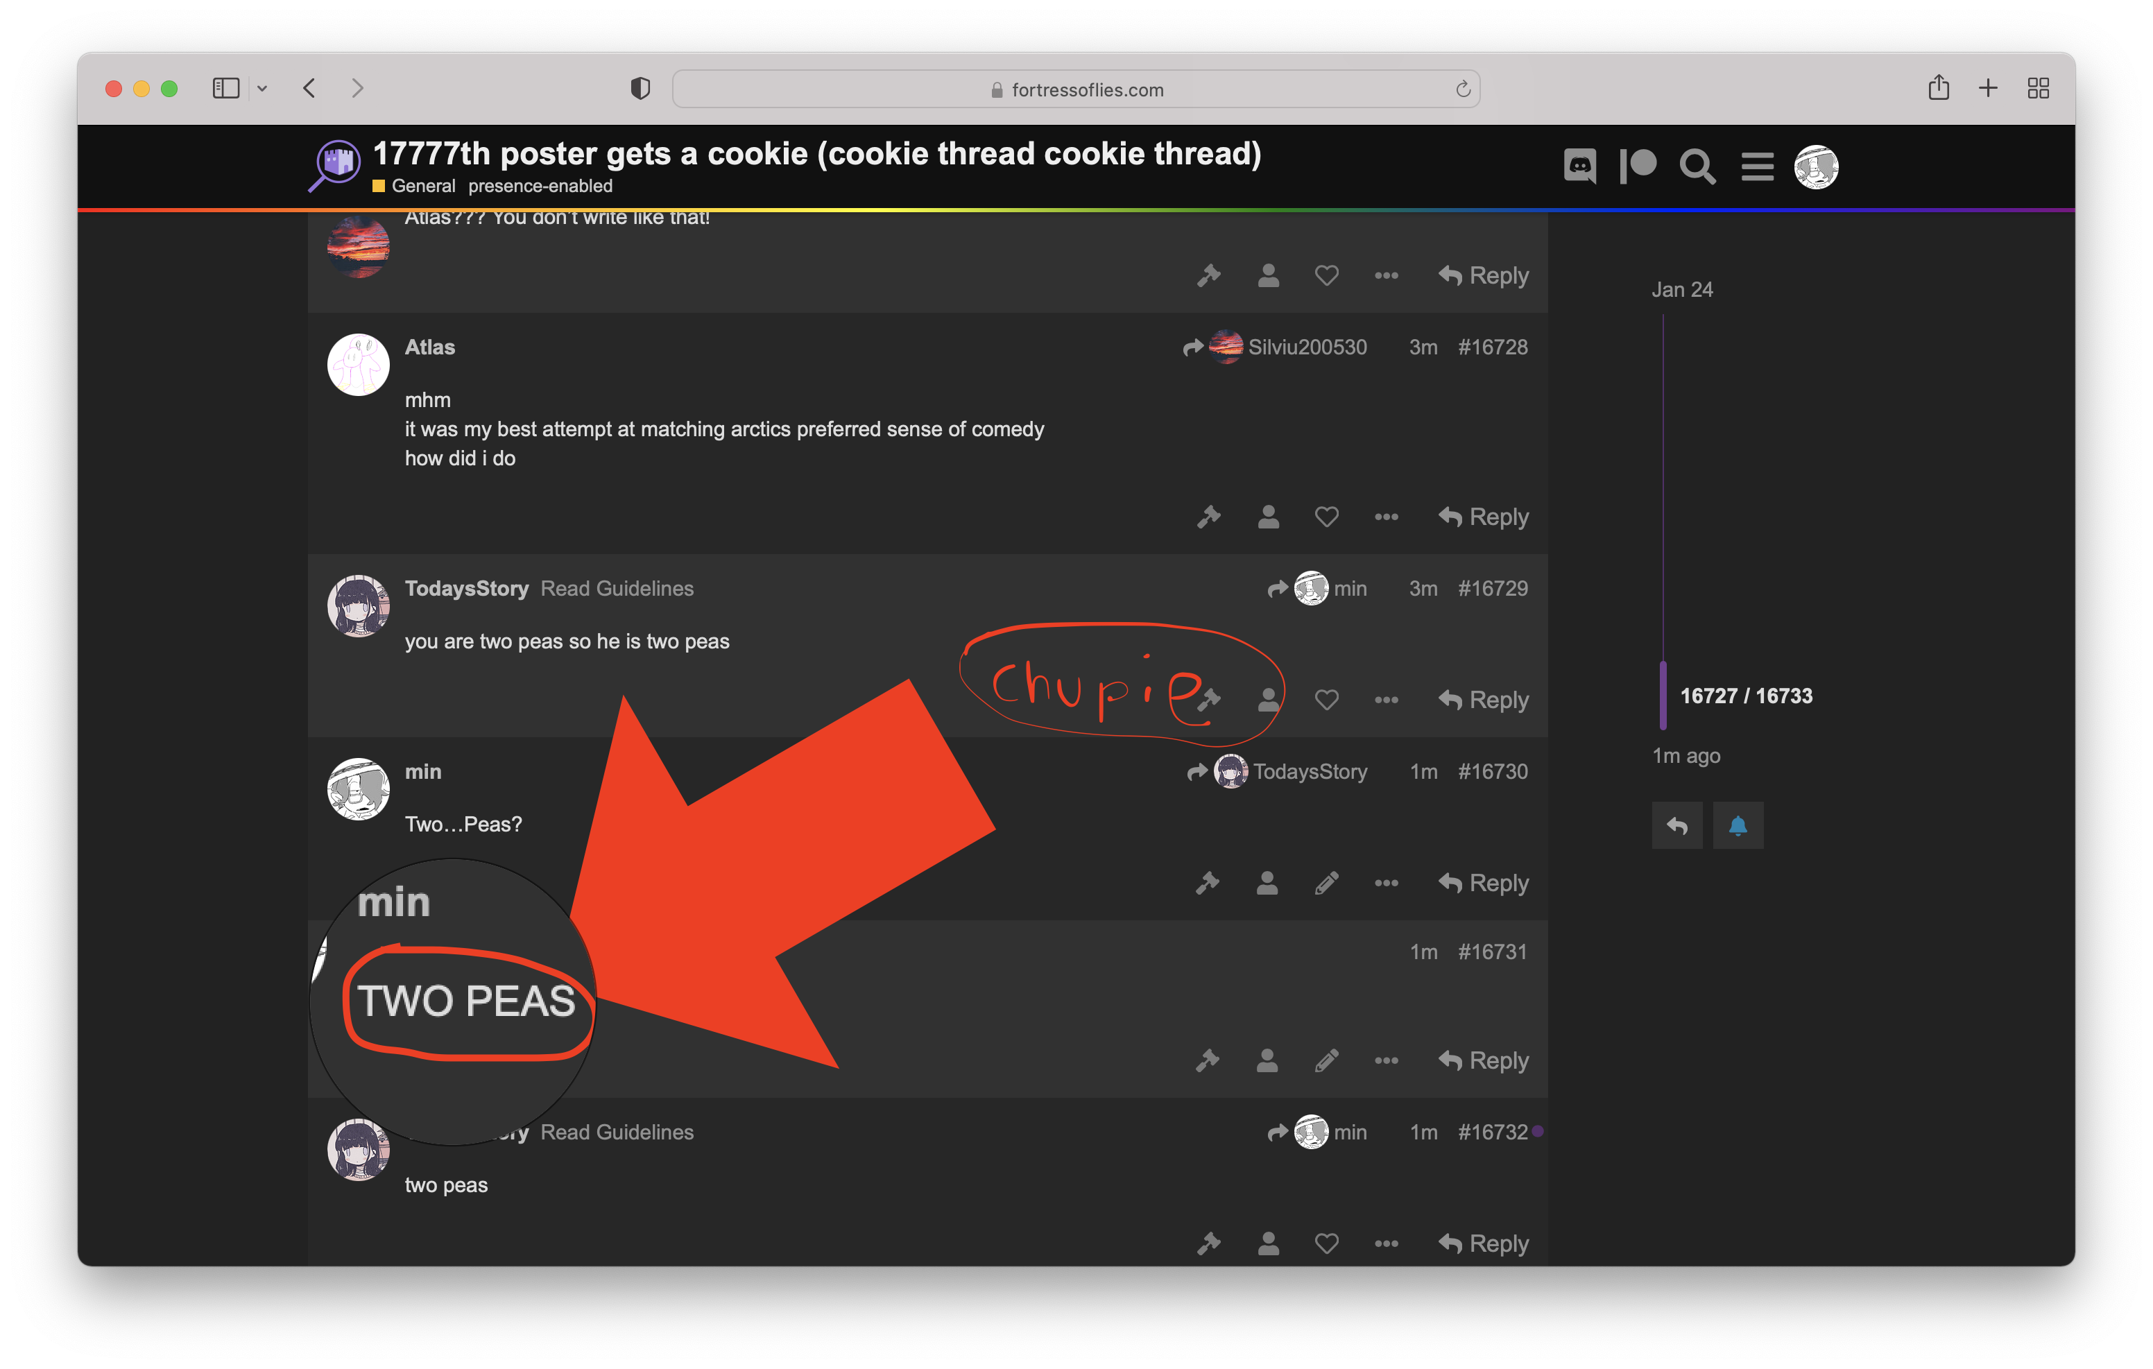The image size is (2153, 1369).
Task: Reply to the top partial post
Action: pyautogui.click(x=1484, y=275)
